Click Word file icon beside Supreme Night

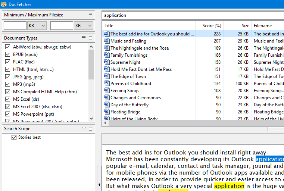point(106,62)
